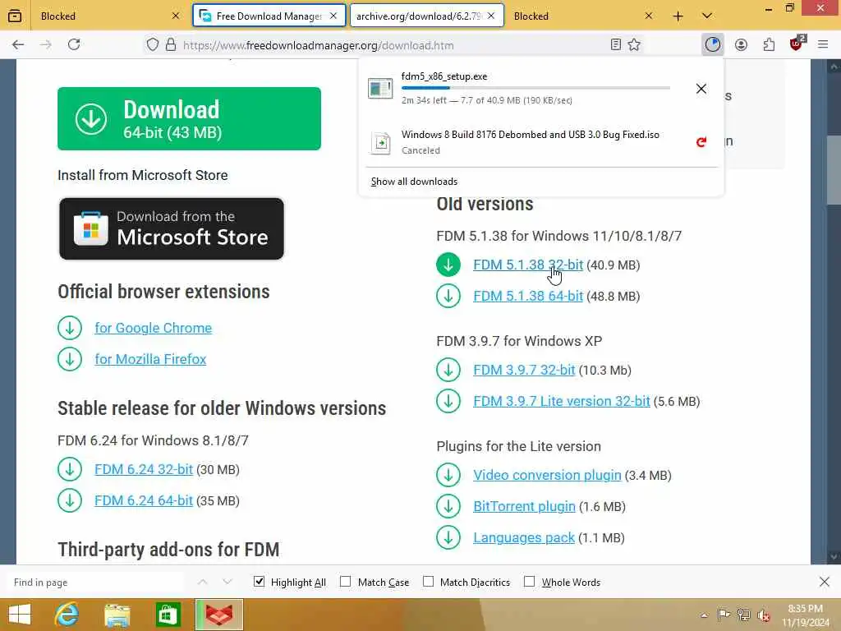Image resolution: width=841 pixels, height=631 pixels.
Task: Open the for Google Chrome extension link
Action: pos(154,328)
